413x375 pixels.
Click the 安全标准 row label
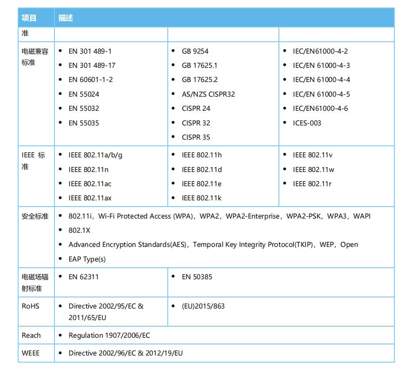[x=35, y=216]
